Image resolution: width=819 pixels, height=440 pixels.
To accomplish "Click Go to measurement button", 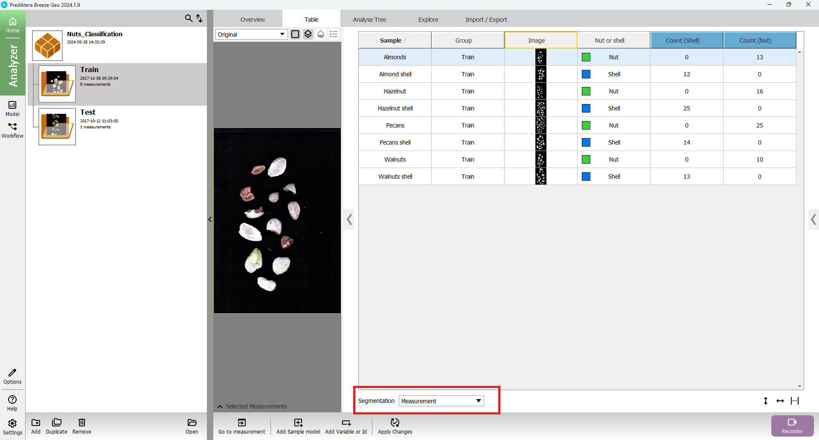I will [242, 426].
